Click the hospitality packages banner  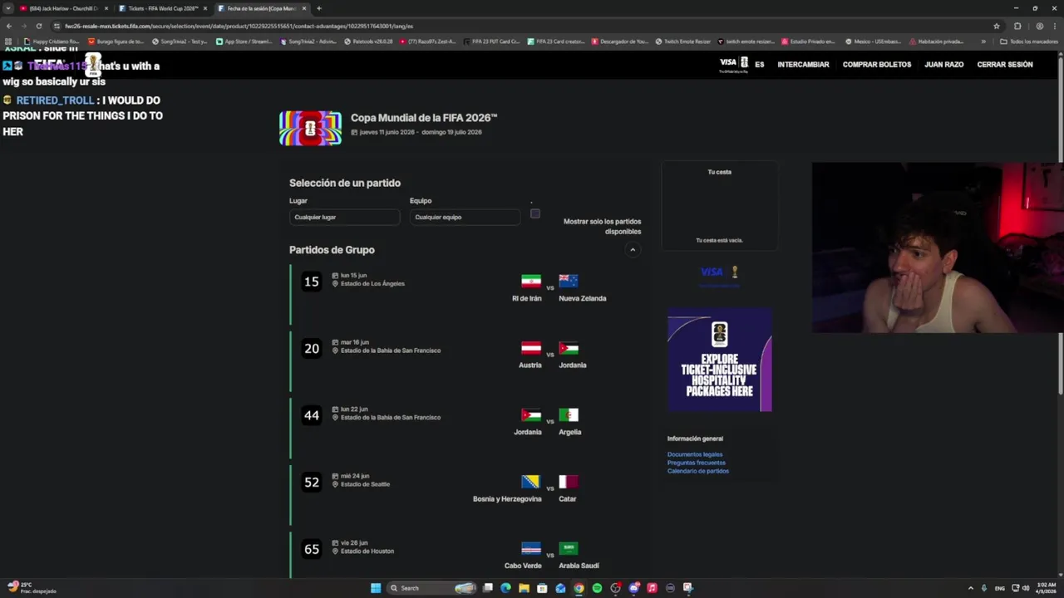pos(720,360)
